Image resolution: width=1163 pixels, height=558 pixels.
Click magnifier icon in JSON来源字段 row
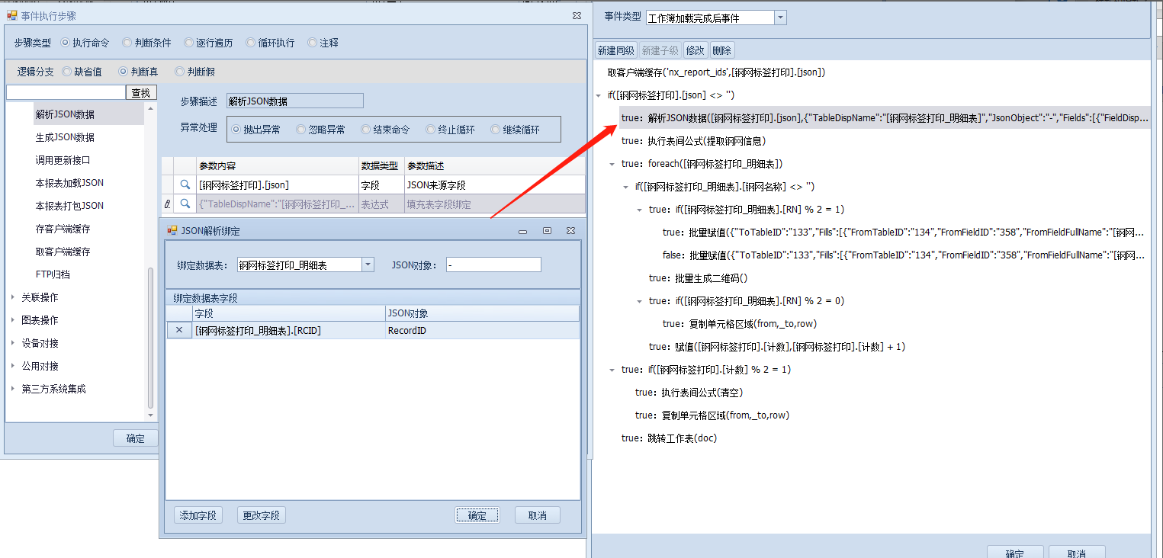click(185, 184)
